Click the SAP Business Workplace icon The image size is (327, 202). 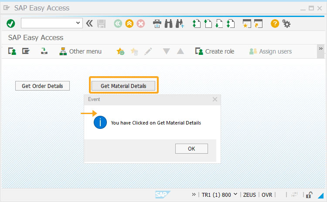click(x=44, y=51)
